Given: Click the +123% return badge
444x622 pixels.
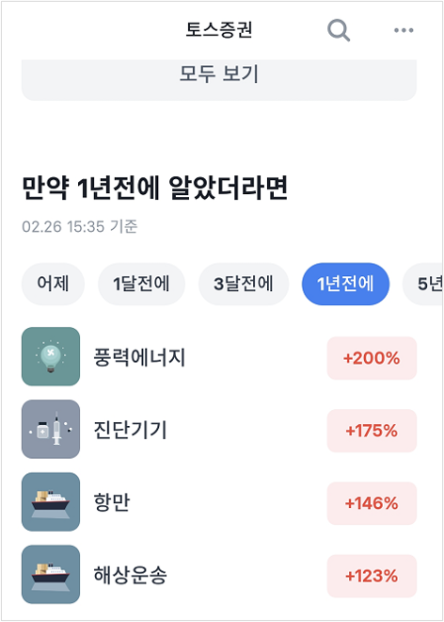Looking at the screenshot, I should click(x=372, y=576).
